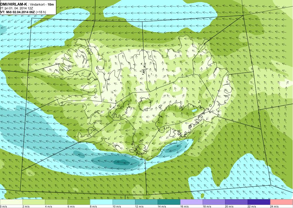This screenshot has width=293, height=208.
Task: Select the teal 12–14 m/s legend swatch
Action: 146,202
